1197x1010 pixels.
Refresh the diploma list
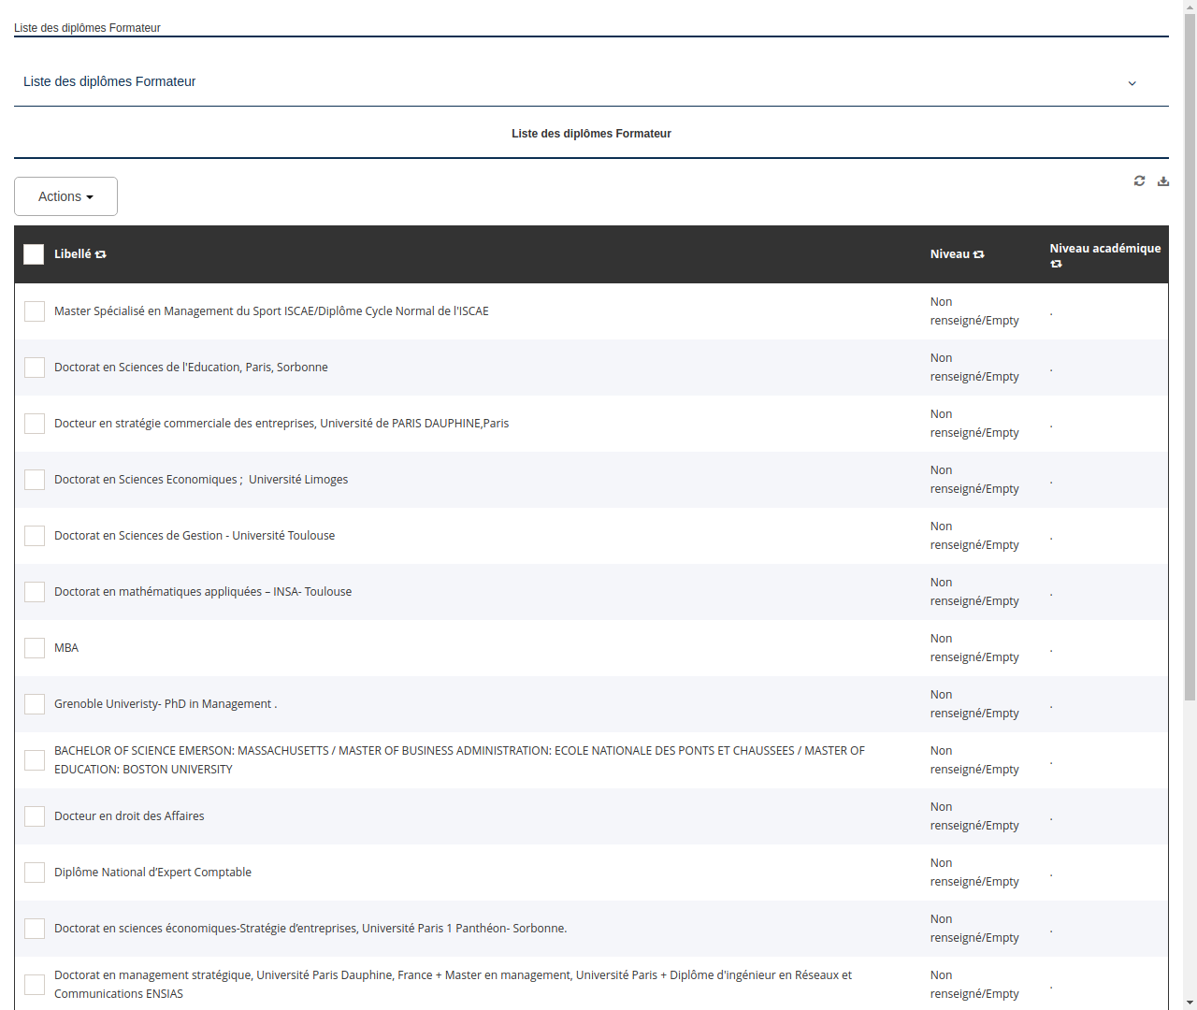click(x=1139, y=180)
